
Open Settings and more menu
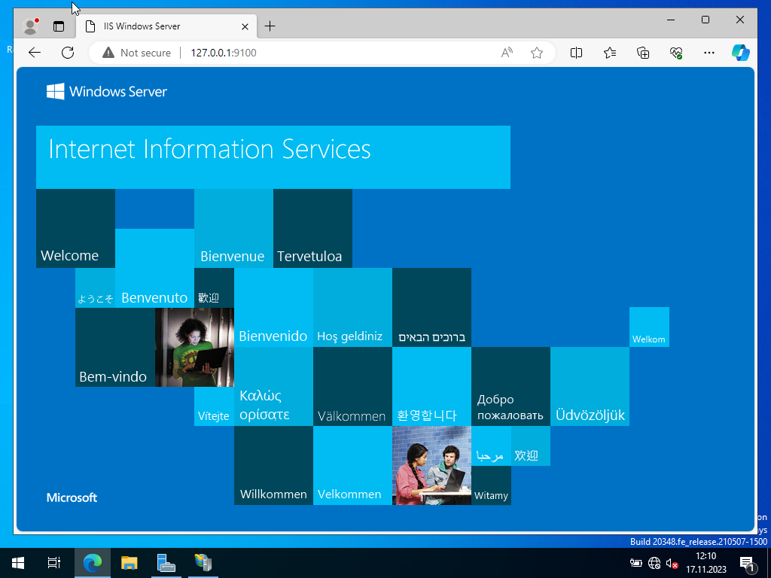[709, 53]
